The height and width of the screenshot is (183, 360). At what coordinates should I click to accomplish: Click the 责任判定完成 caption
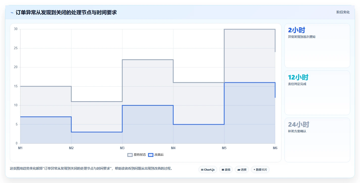297,84
